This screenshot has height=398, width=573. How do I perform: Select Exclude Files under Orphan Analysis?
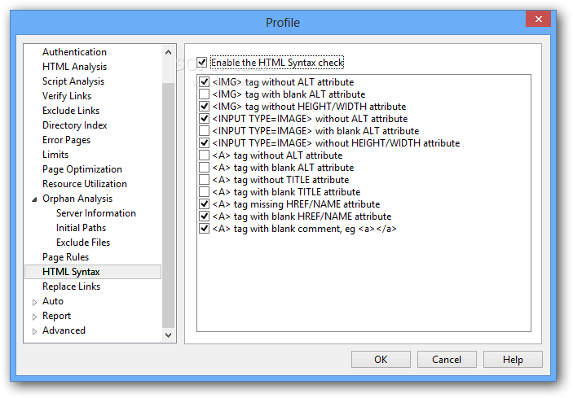click(83, 243)
